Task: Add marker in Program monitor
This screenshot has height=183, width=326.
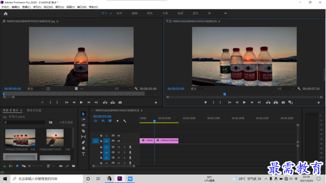Action: pyautogui.click(x=205, y=103)
